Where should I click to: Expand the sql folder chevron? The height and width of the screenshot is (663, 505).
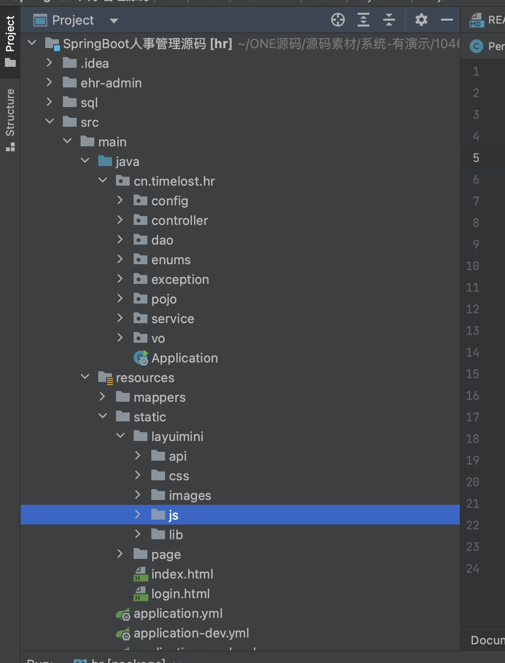[49, 102]
